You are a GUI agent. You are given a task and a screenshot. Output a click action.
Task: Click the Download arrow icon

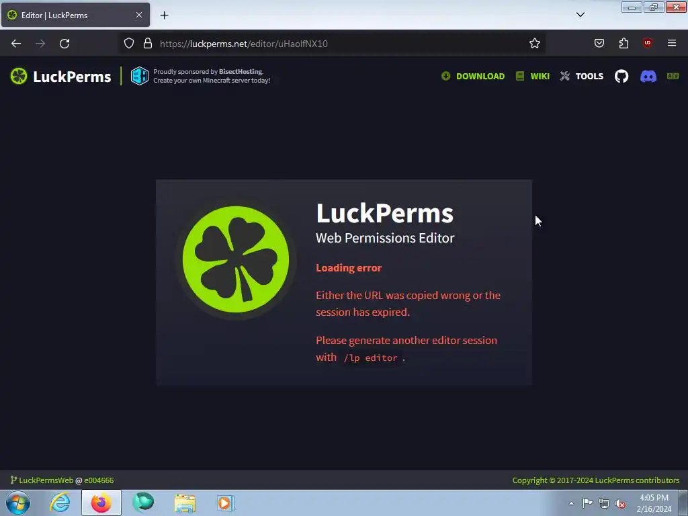(446, 76)
